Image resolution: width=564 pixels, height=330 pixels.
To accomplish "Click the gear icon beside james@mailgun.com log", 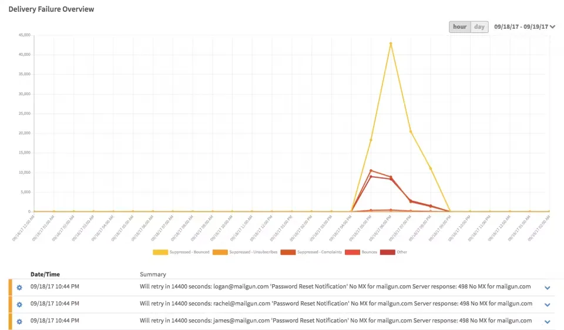I will [x=19, y=322].
